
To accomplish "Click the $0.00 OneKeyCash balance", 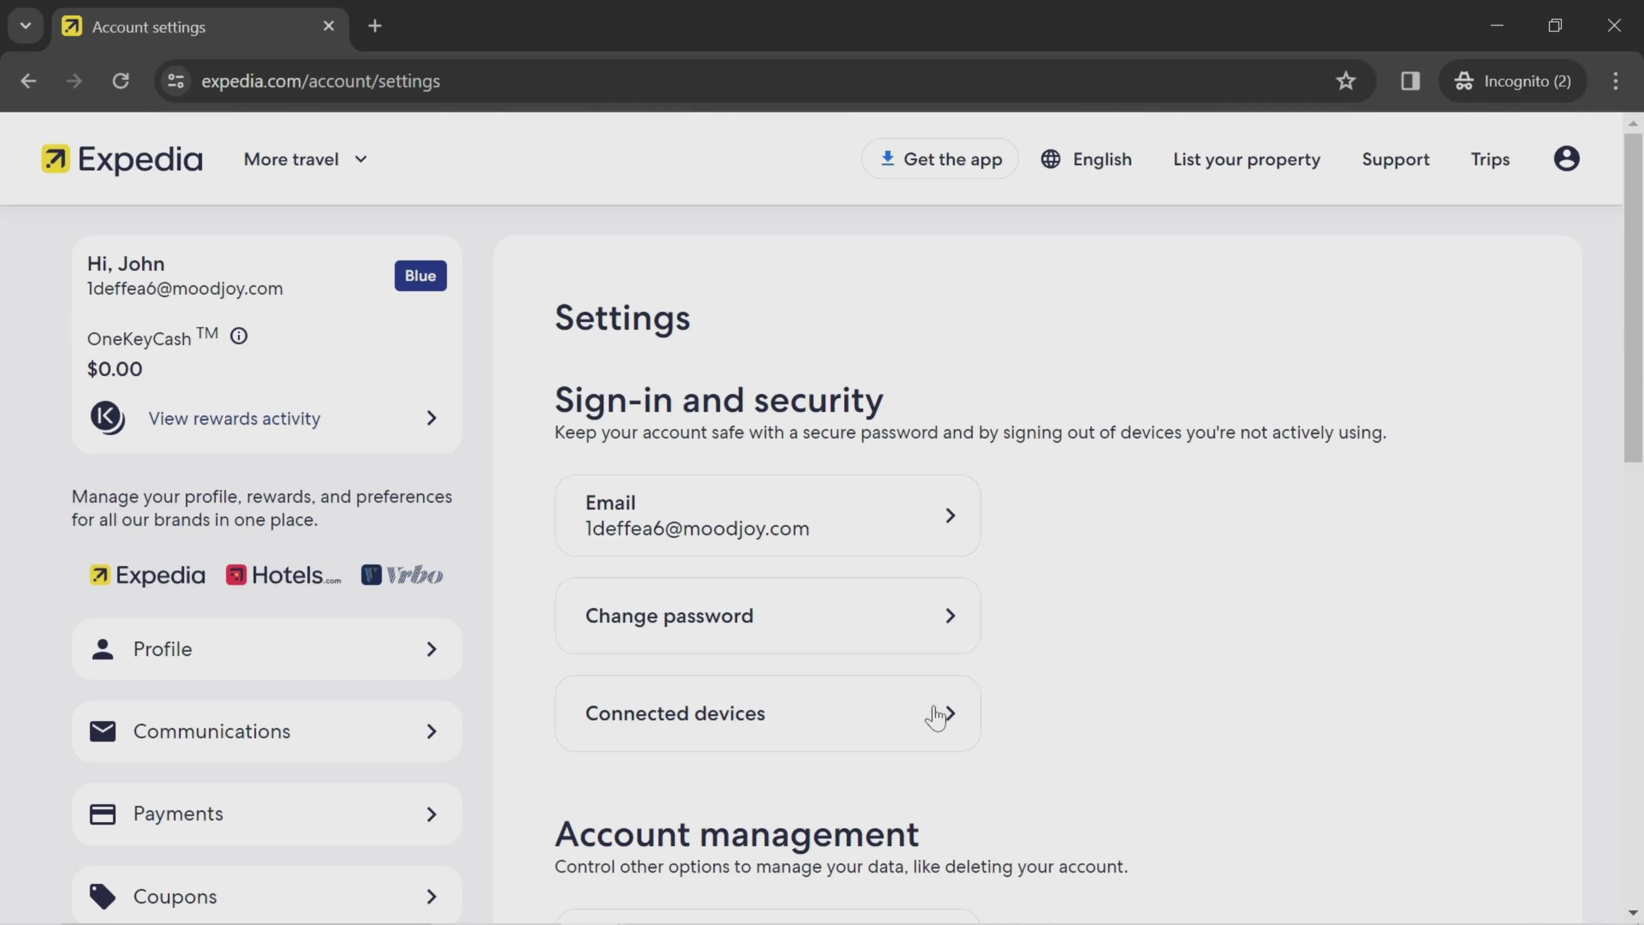I will coord(115,369).
